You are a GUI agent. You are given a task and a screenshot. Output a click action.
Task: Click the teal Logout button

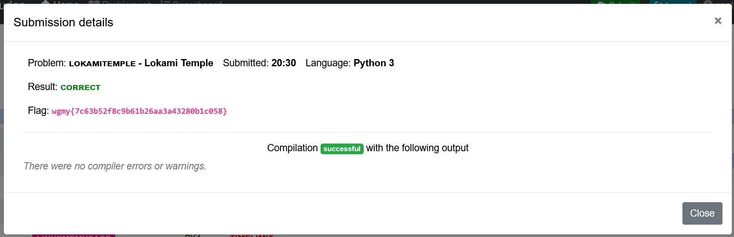tap(673, 2)
